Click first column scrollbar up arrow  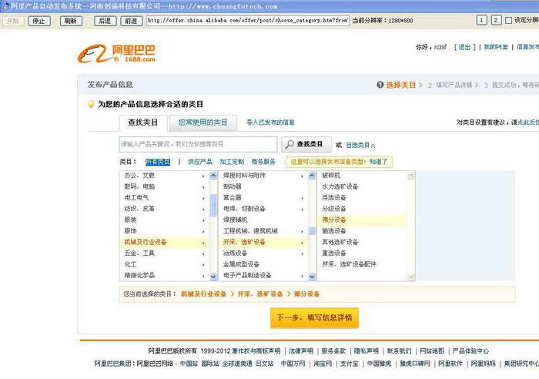(213, 176)
